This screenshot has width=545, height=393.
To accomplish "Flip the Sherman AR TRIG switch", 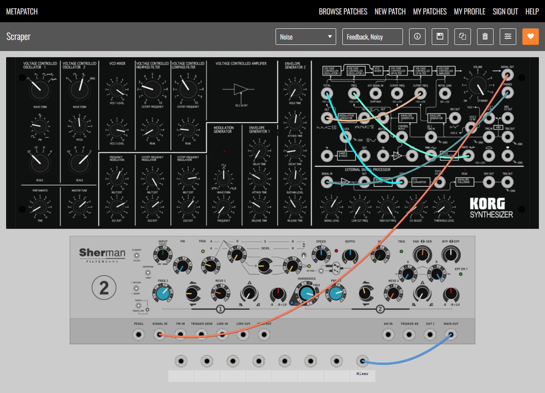I will (321, 271).
